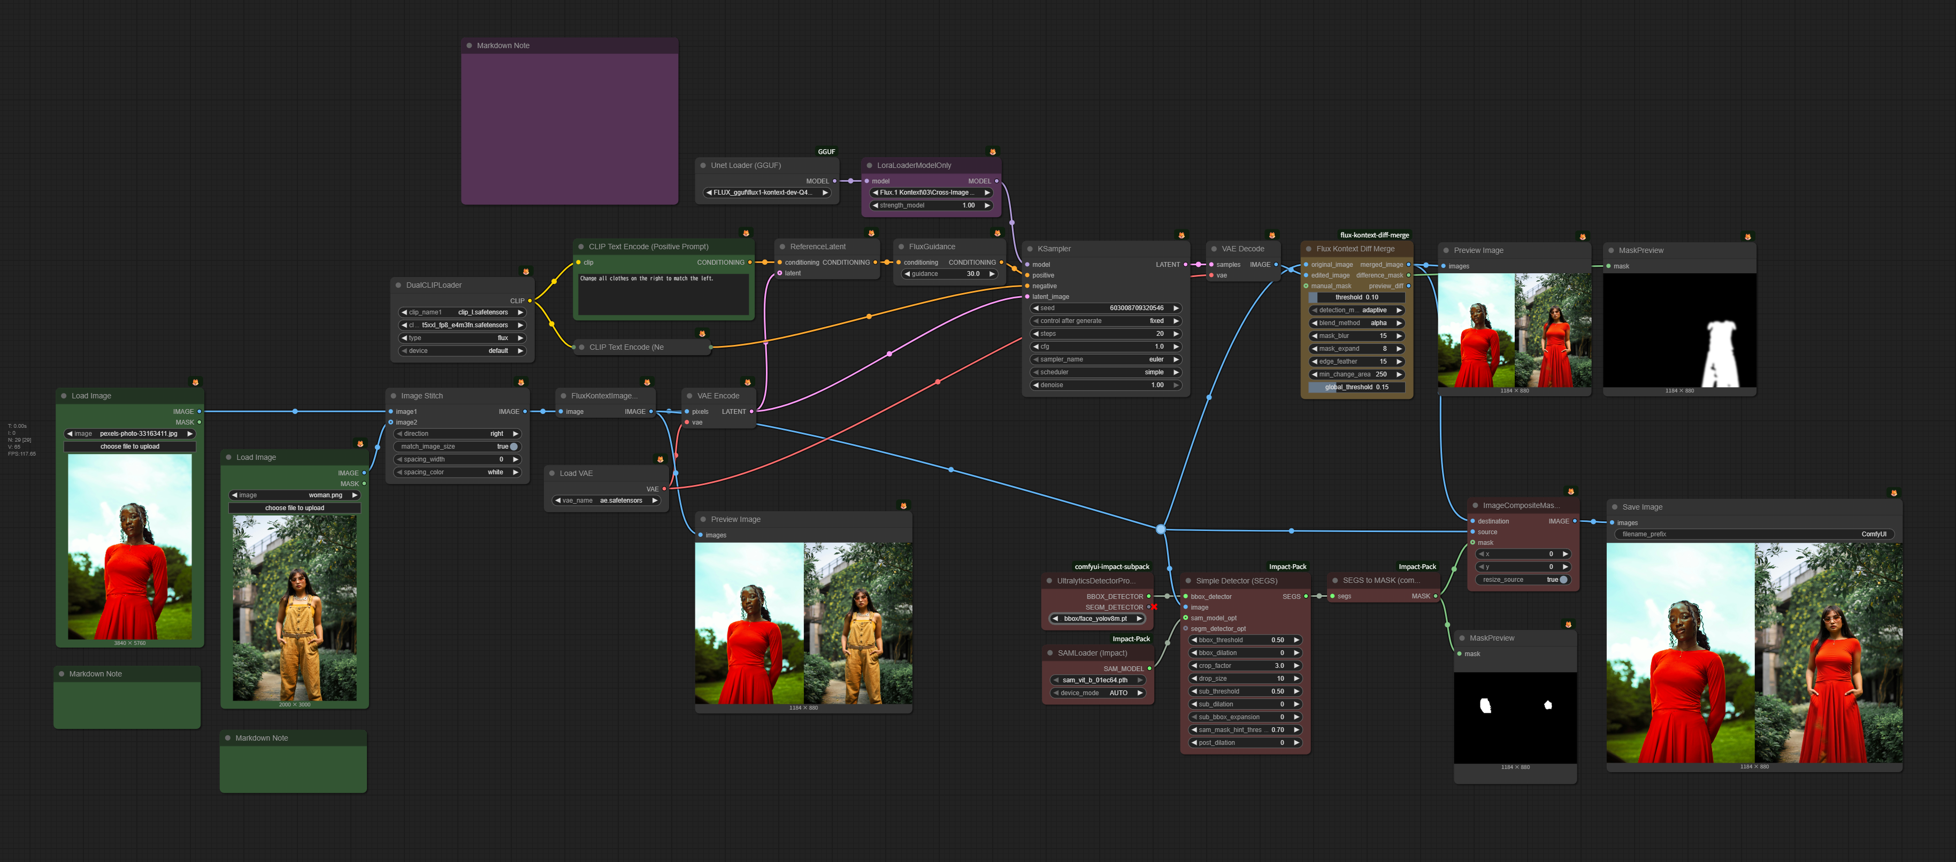Click the fox badge above Save Image node

click(x=1893, y=494)
